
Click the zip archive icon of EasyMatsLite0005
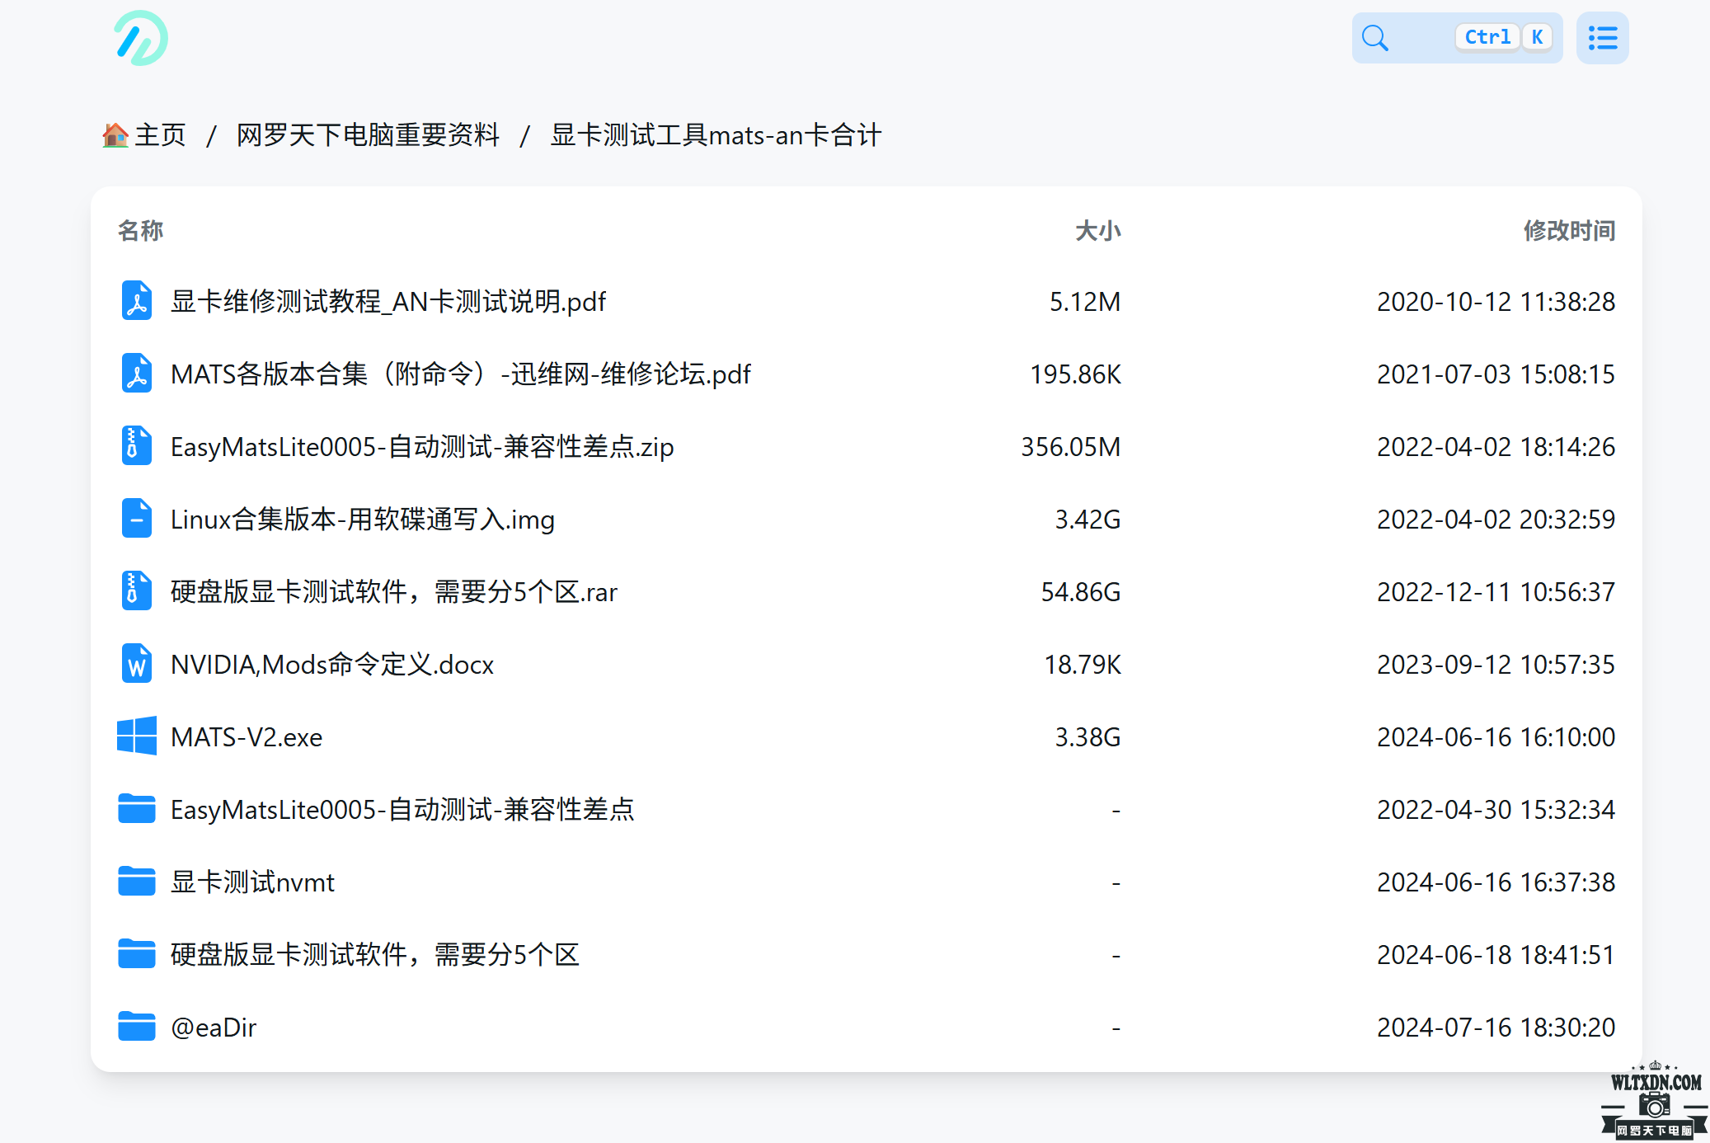pyautogui.click(x=137, y=446)
